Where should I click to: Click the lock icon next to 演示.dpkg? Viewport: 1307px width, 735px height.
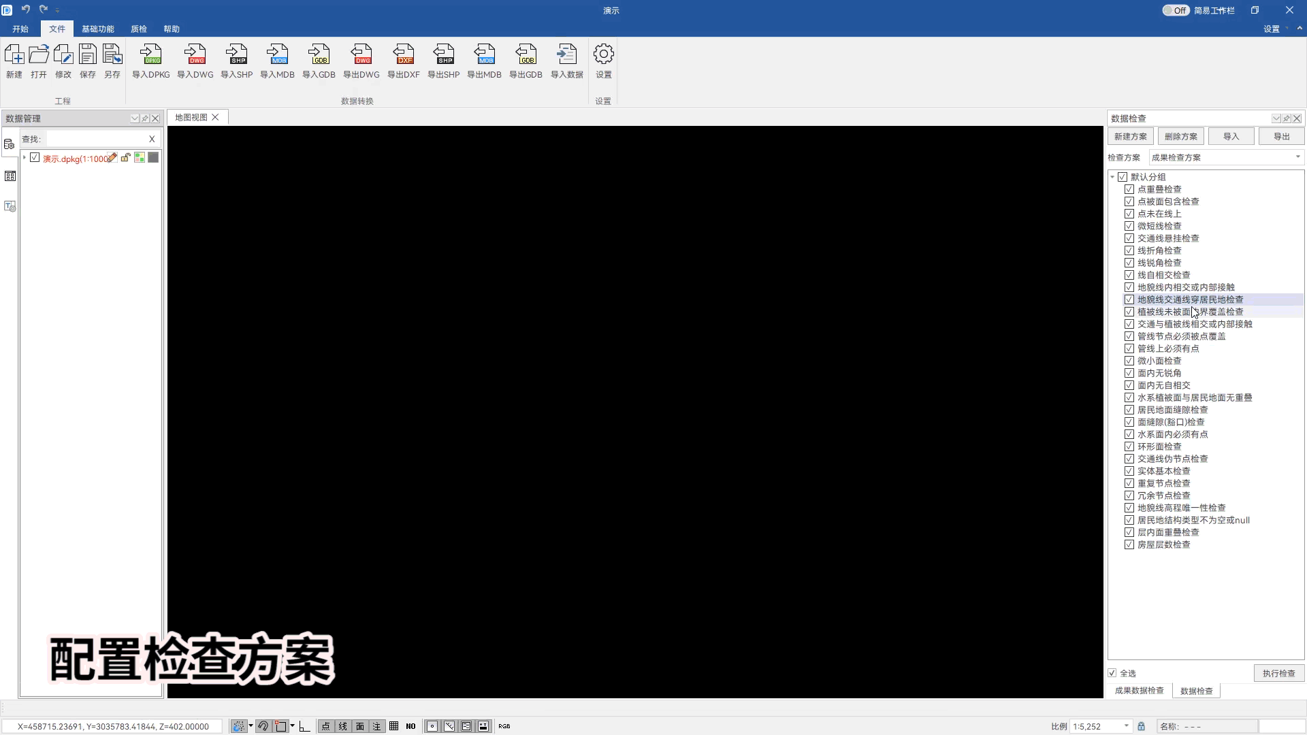pos(125,157)
